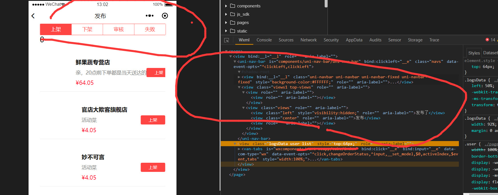498x195 pixels.
Task: Open the Sources tab
Action: [x=286, y=40]
